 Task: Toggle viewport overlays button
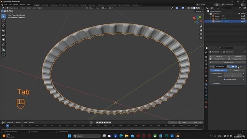tap(183, 8)
